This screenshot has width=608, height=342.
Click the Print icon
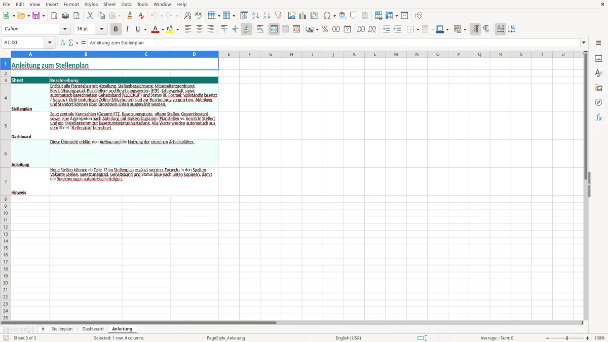pyautogui.click(x=65, y=16)
